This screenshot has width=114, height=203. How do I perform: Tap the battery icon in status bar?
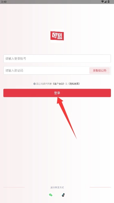[109, 2]
